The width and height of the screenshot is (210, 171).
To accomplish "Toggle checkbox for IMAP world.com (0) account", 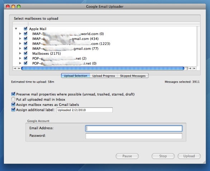I will tap(25, 34).
